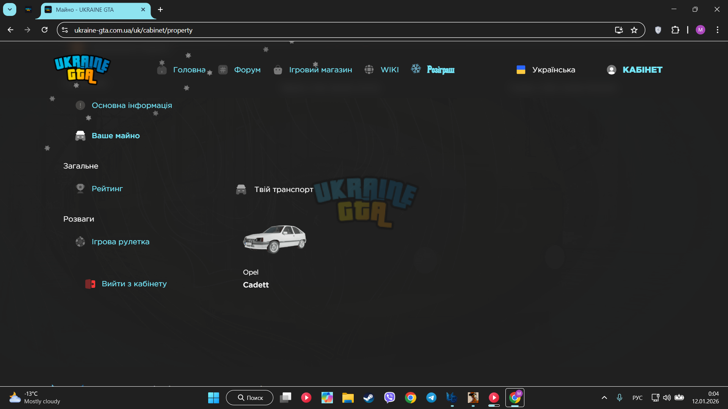
Task: Open the Форум navigation link
Action: pyautogui.click(x=247, y=70)
